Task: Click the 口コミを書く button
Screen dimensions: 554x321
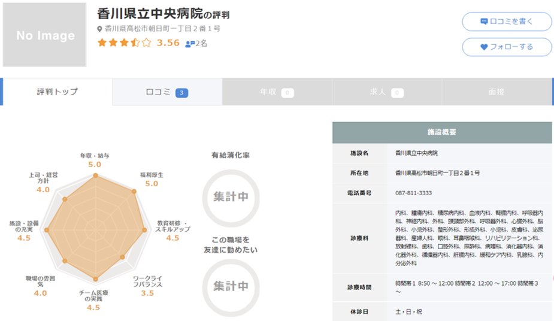Action: tap(507, 22)
